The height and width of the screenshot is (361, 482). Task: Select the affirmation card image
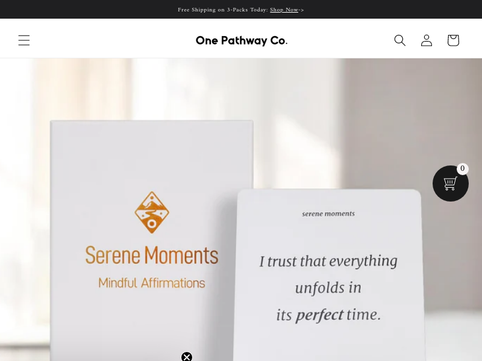[329, 275]
